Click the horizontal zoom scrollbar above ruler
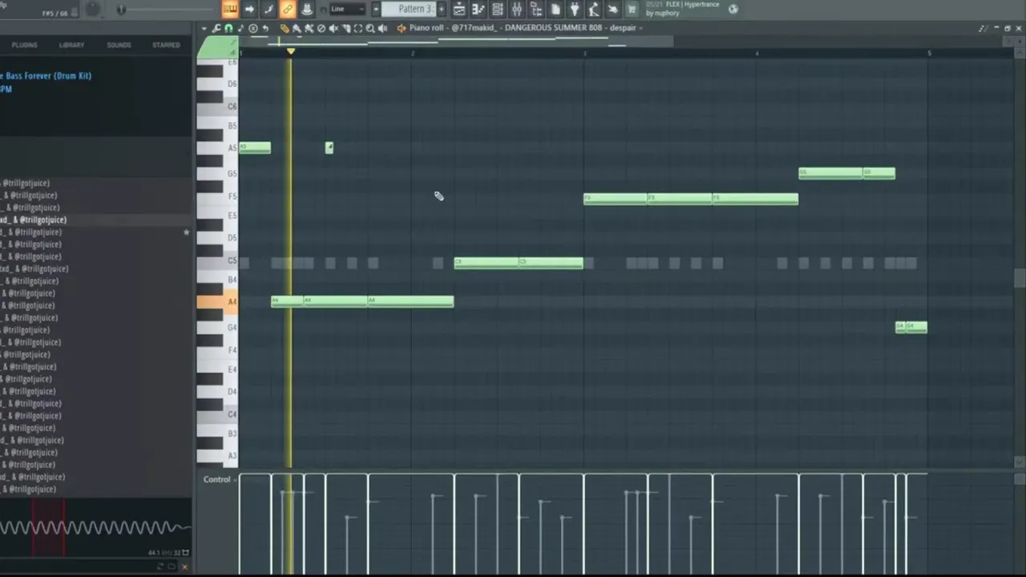The image size is (1026, 577). point(457,40)
